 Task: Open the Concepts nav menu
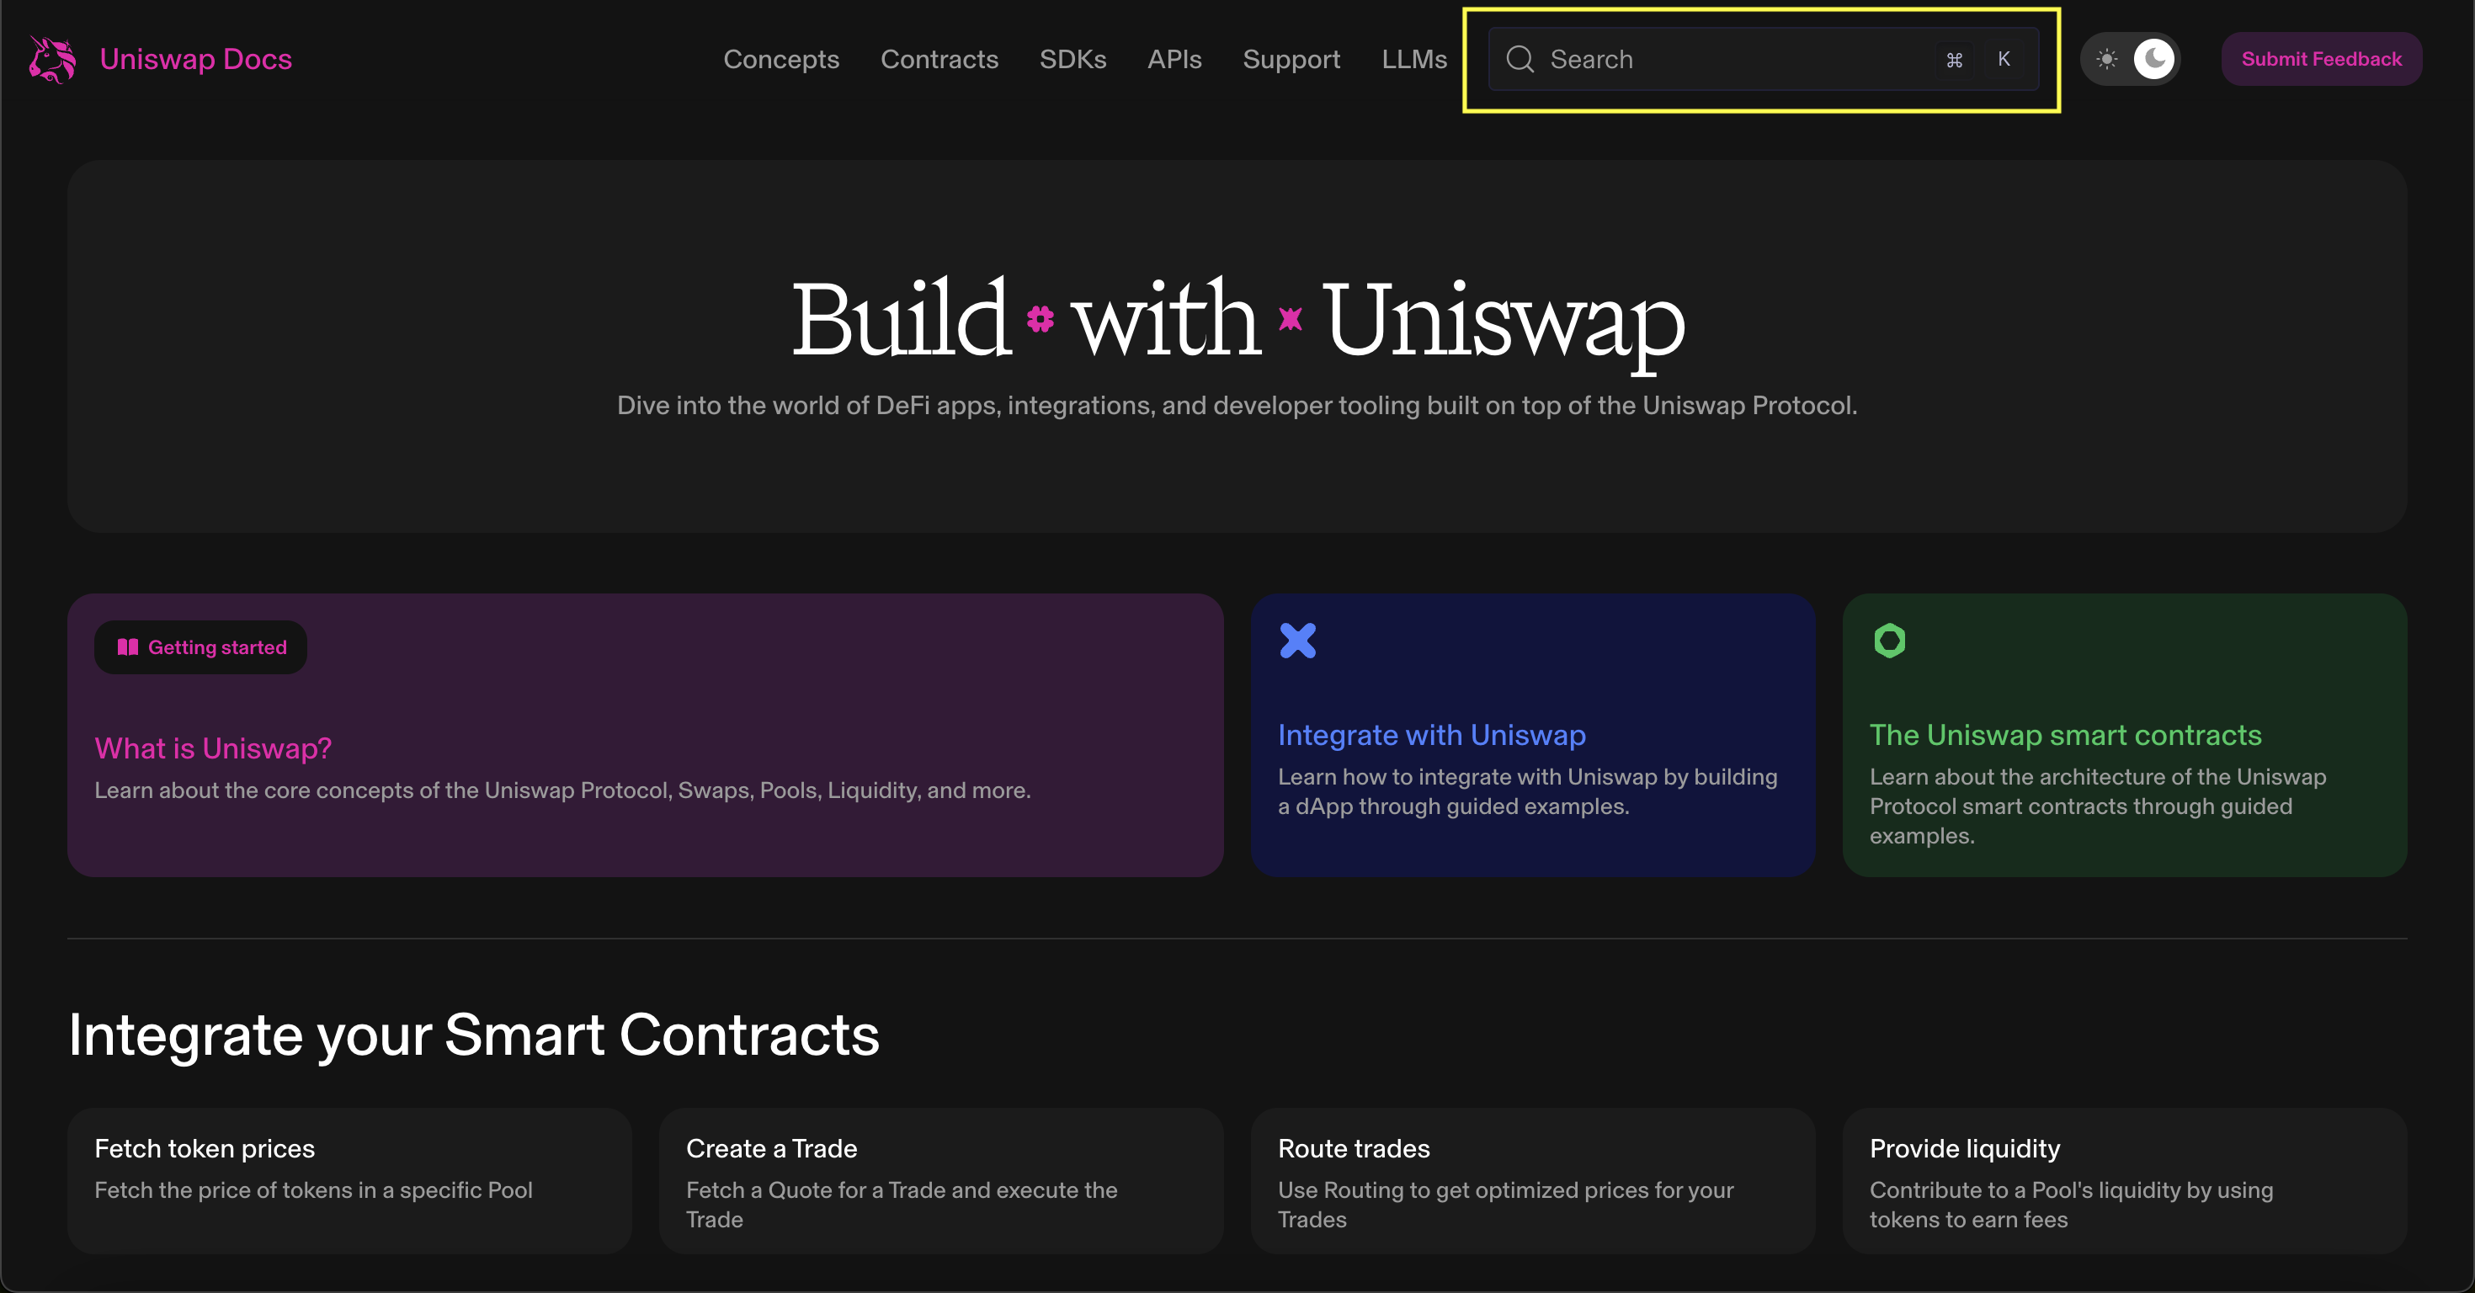point(780,60)
